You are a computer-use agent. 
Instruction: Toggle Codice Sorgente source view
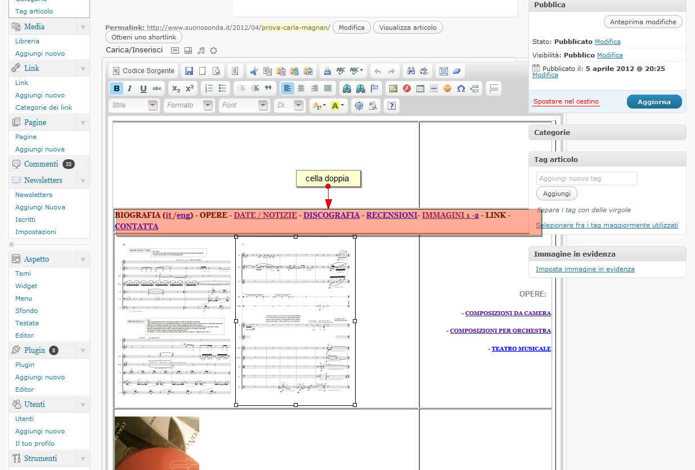click(144, 71)
